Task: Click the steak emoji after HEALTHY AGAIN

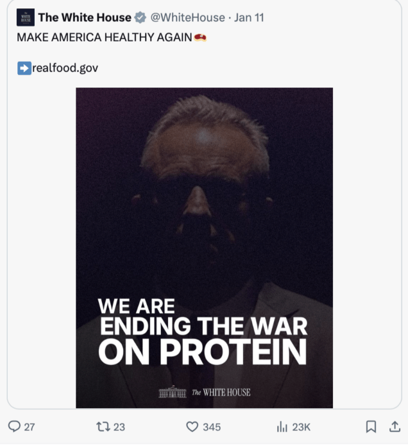Action: tap(200, 37)
